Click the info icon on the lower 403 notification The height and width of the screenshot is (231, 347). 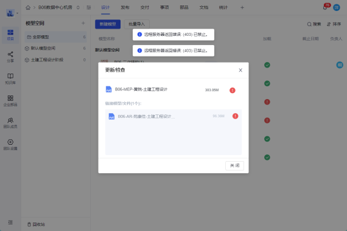[x=139, y=50]
